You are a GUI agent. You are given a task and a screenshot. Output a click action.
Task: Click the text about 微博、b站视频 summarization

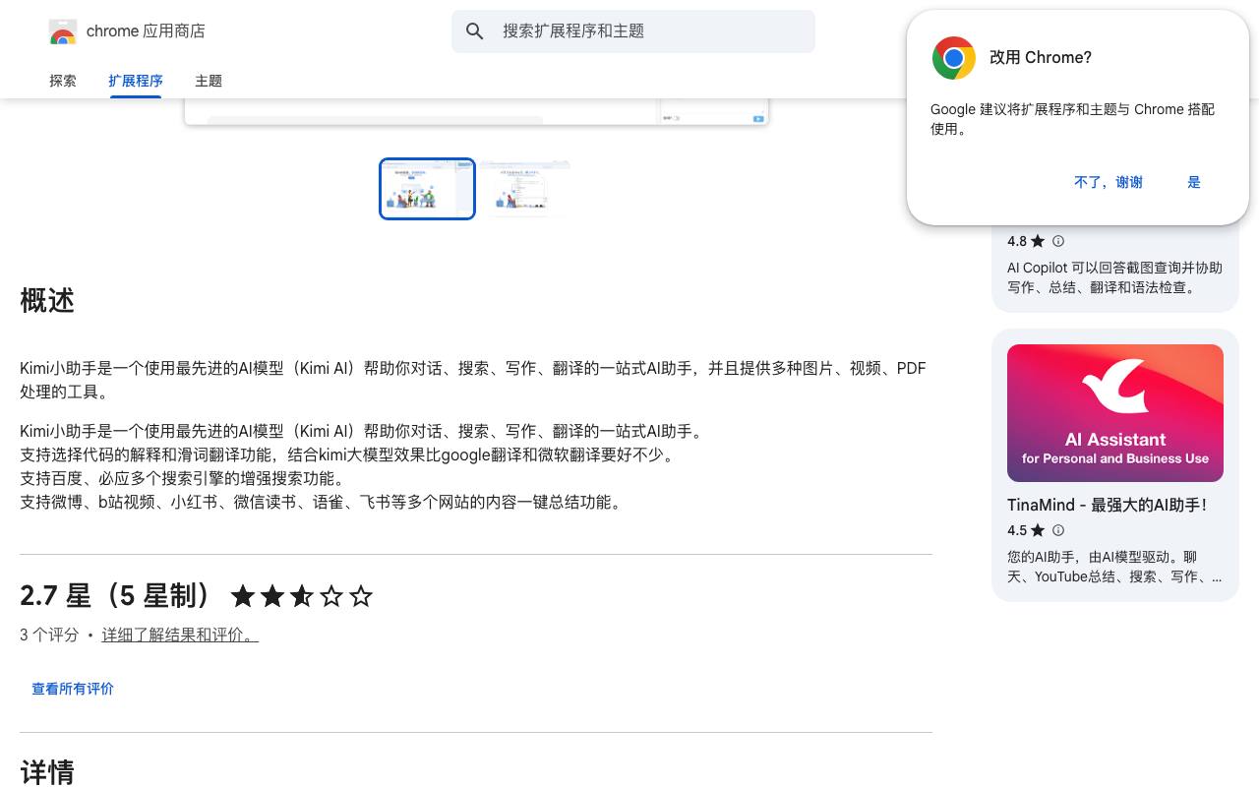click(x=324, y=503)
